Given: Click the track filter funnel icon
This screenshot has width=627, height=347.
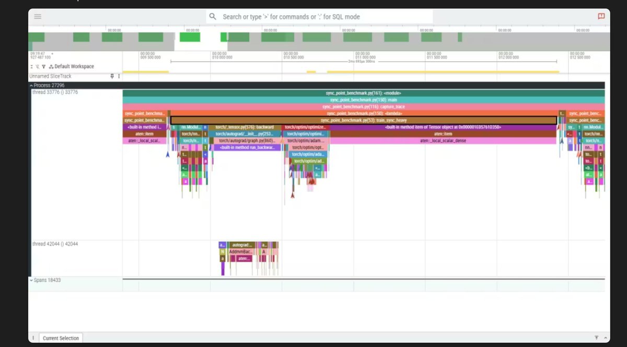Looking at the screenshot, I should pyautogui.click(x=44, y=67).
